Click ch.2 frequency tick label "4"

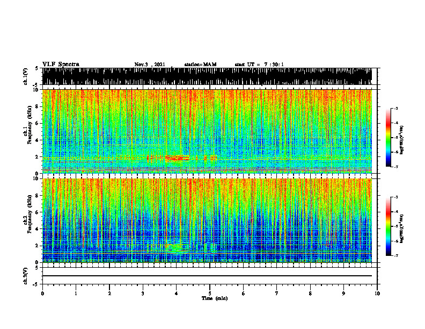tap(38, 229)
